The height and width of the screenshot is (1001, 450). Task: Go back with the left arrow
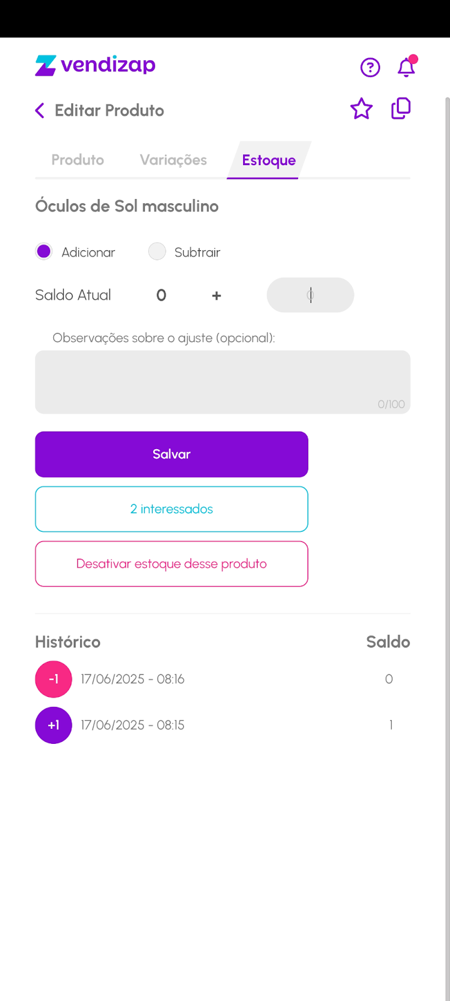40,111
